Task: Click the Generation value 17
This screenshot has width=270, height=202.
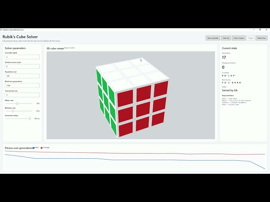Action: tap(224, 58)
